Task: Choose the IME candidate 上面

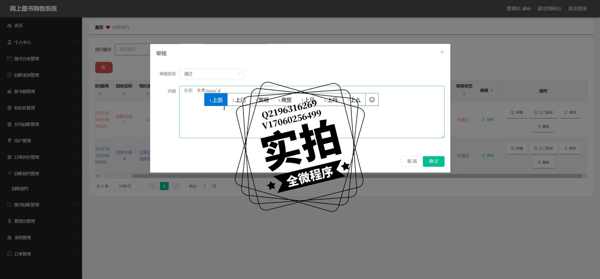Action: pyautogui.click(x=216, y=100)
